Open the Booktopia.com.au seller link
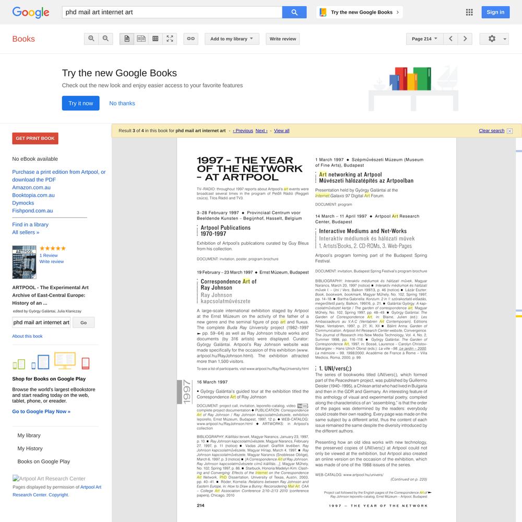 click(33, 195)
